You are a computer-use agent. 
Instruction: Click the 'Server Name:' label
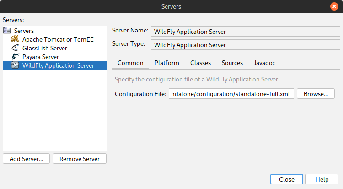pos(130,31)
